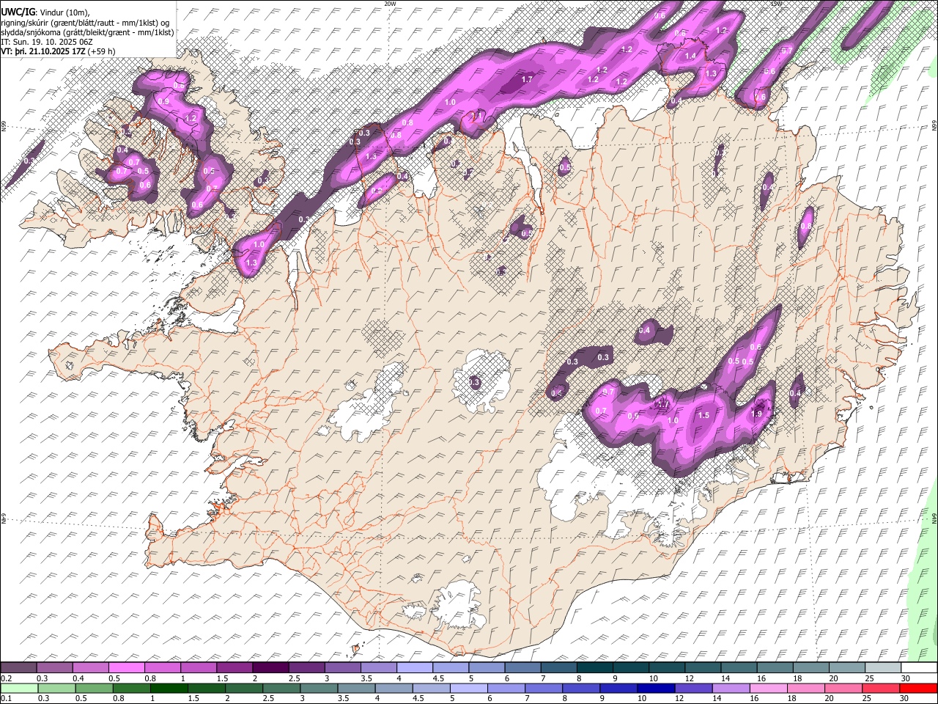Screen dimensions: 938x704
Task: Click deep blue 10 swatch in lower legend row
Action: [655, 689]
